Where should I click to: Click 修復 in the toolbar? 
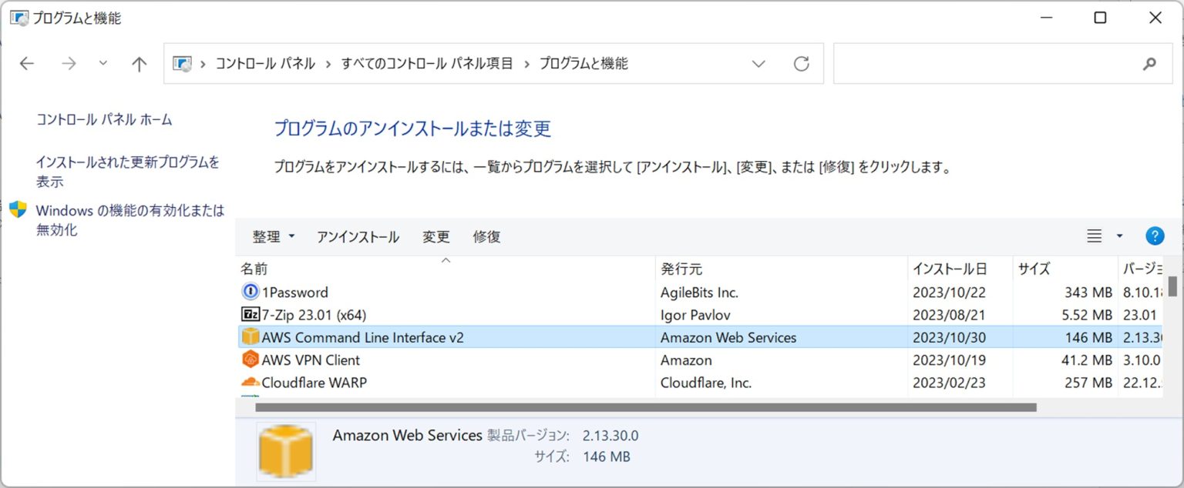[x=486, y=237]
